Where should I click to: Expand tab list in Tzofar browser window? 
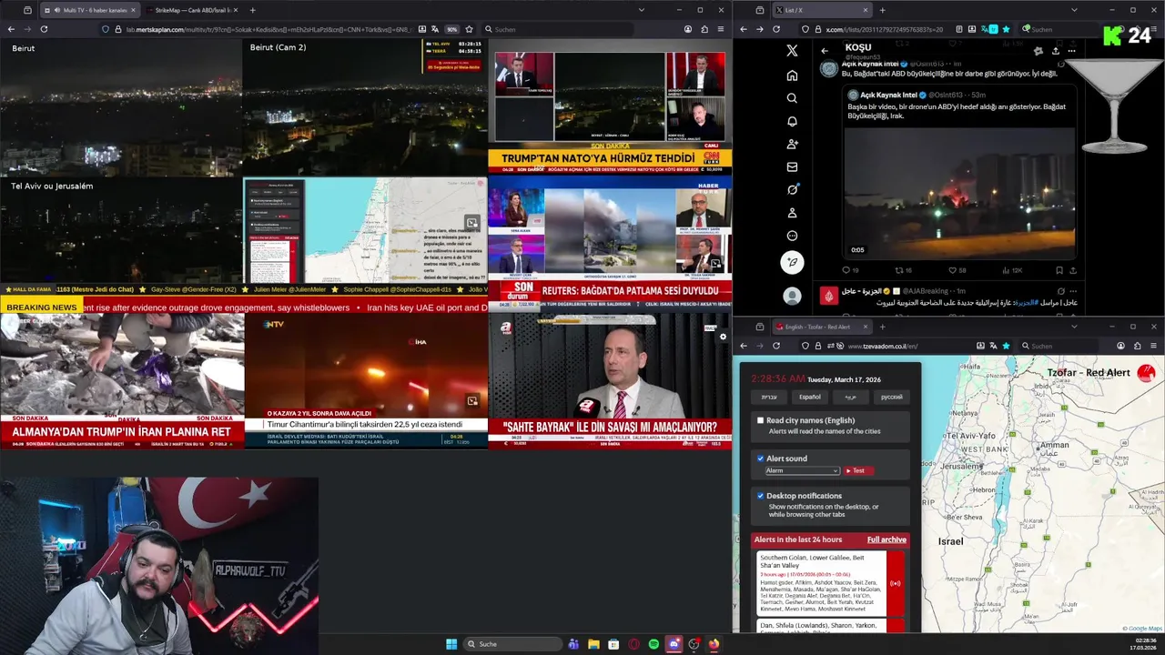click(1074, 327)
